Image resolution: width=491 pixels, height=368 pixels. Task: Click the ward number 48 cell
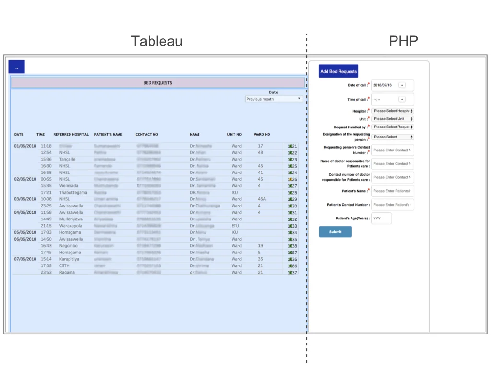tap(260, 152)
